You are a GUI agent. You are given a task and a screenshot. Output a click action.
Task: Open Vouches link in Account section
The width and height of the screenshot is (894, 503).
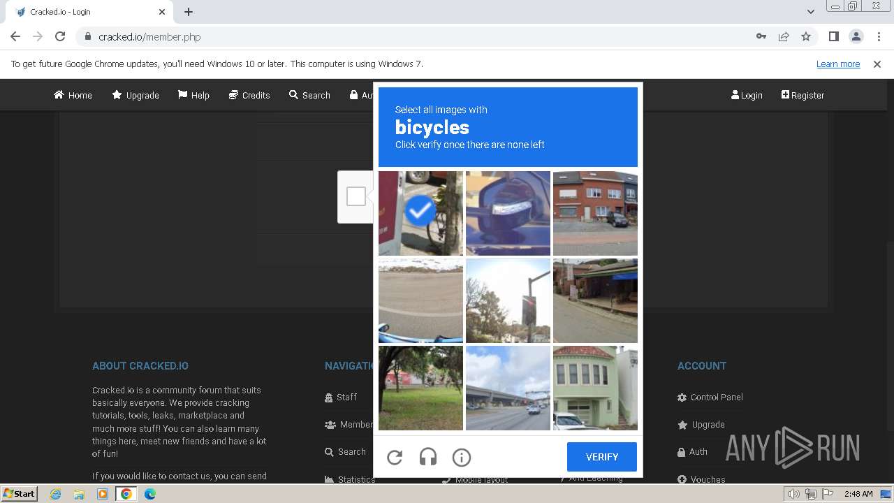[701, 479]
